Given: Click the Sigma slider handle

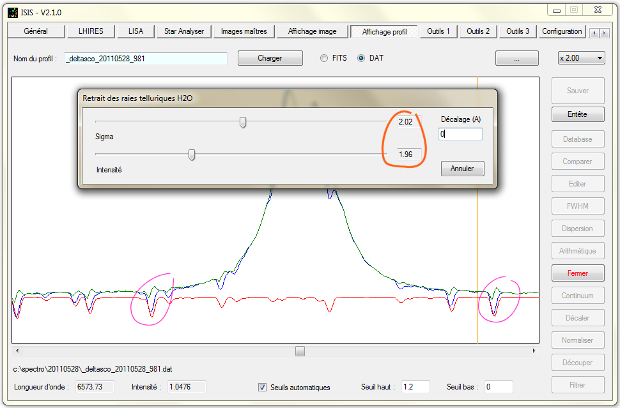Looking at the screenshot, I should click(x=243, y=122).
